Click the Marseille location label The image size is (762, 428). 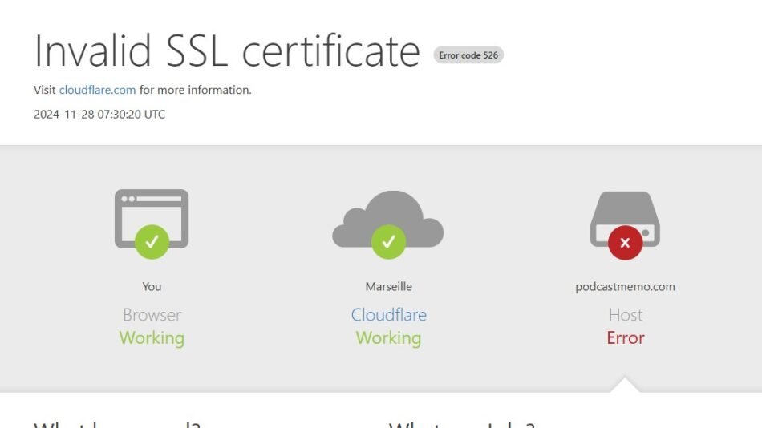388,286
